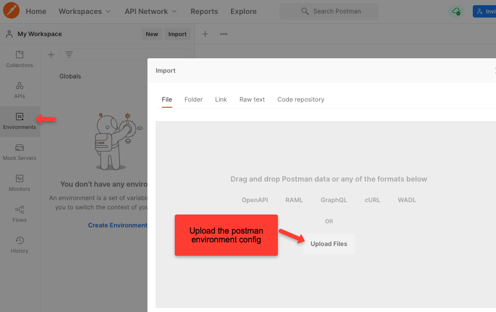Click the cloud sync status icon

[456, 11]
